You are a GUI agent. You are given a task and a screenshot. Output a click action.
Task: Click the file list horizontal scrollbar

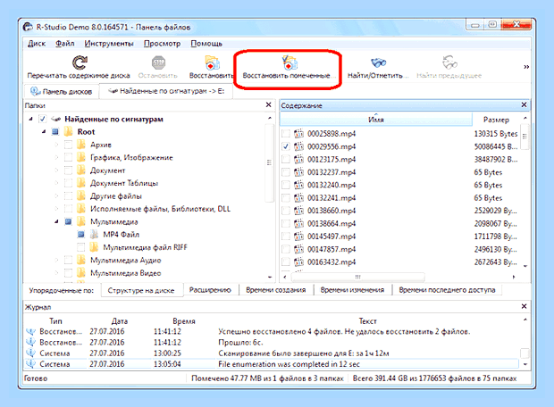[357, 277]
